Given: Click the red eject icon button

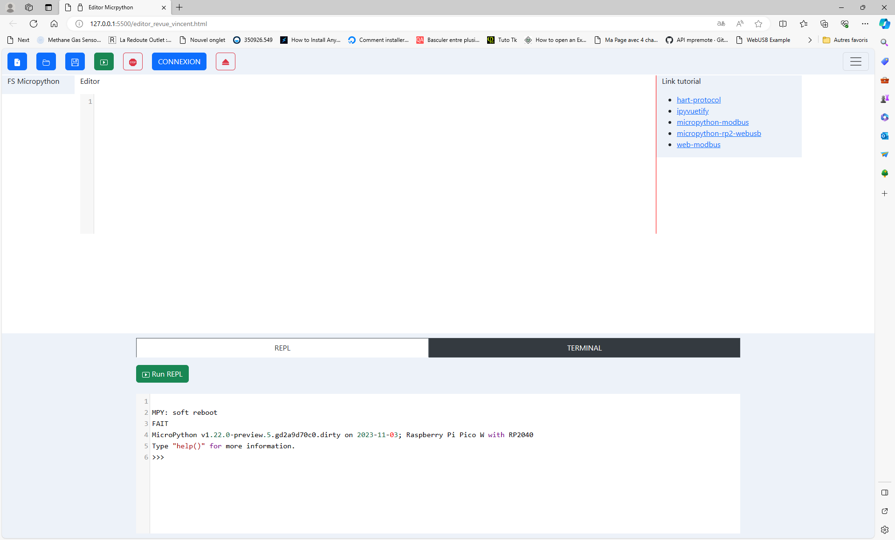Looking at the screenshot, I should click(x=226, y=62).
